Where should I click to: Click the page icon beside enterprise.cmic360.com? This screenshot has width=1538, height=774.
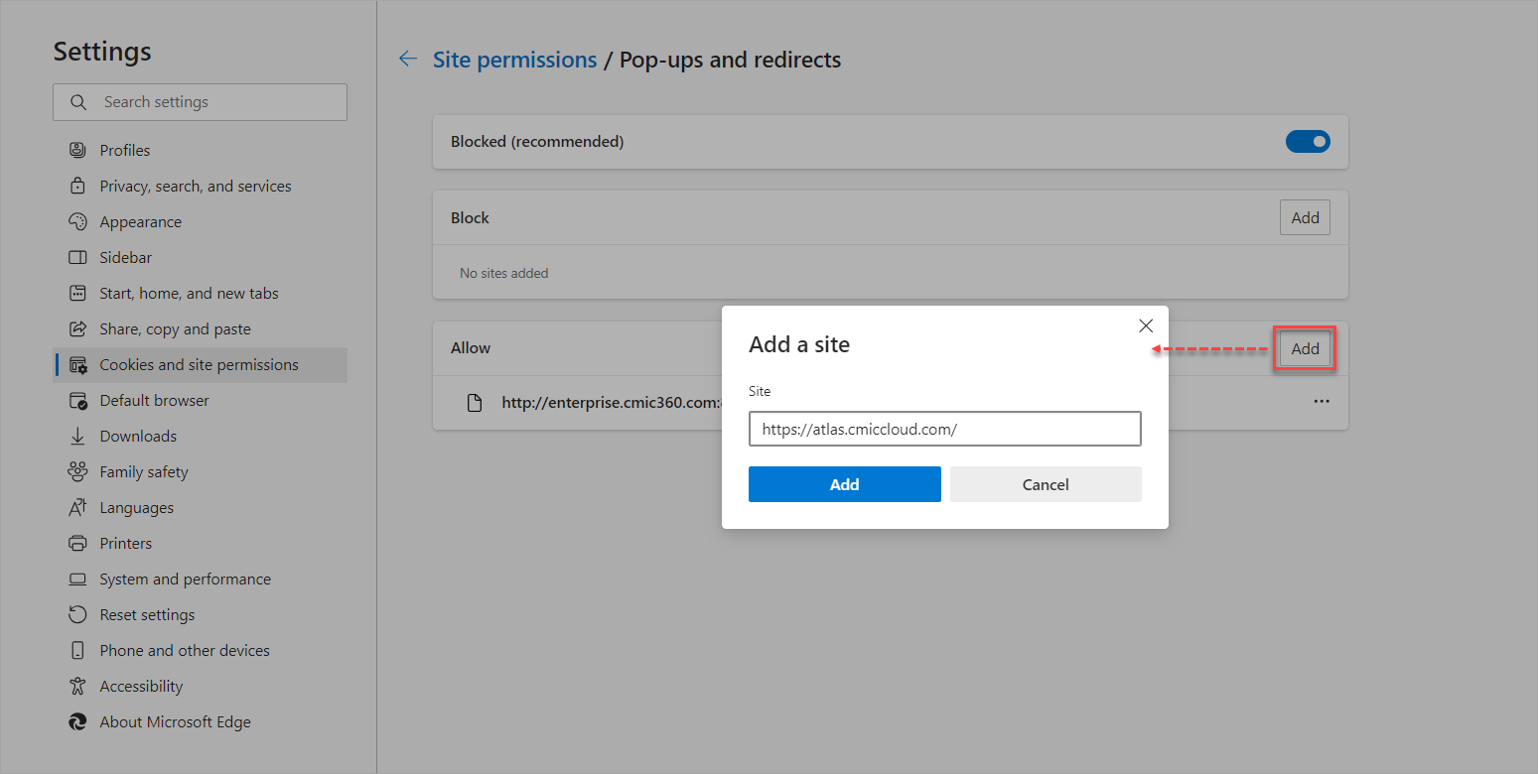475,403
